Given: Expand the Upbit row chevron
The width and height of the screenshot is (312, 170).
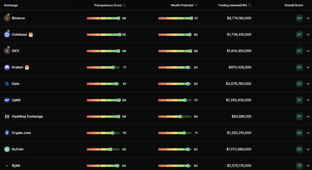Looking at the screenshot, I should [x=308, y=100].
